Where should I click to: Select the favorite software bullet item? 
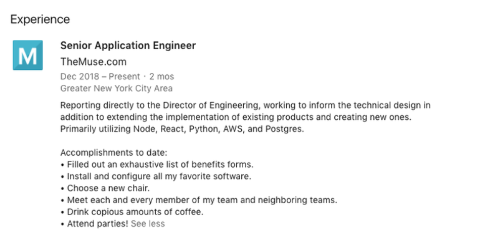pyautogui.click(x=156, y=176)
